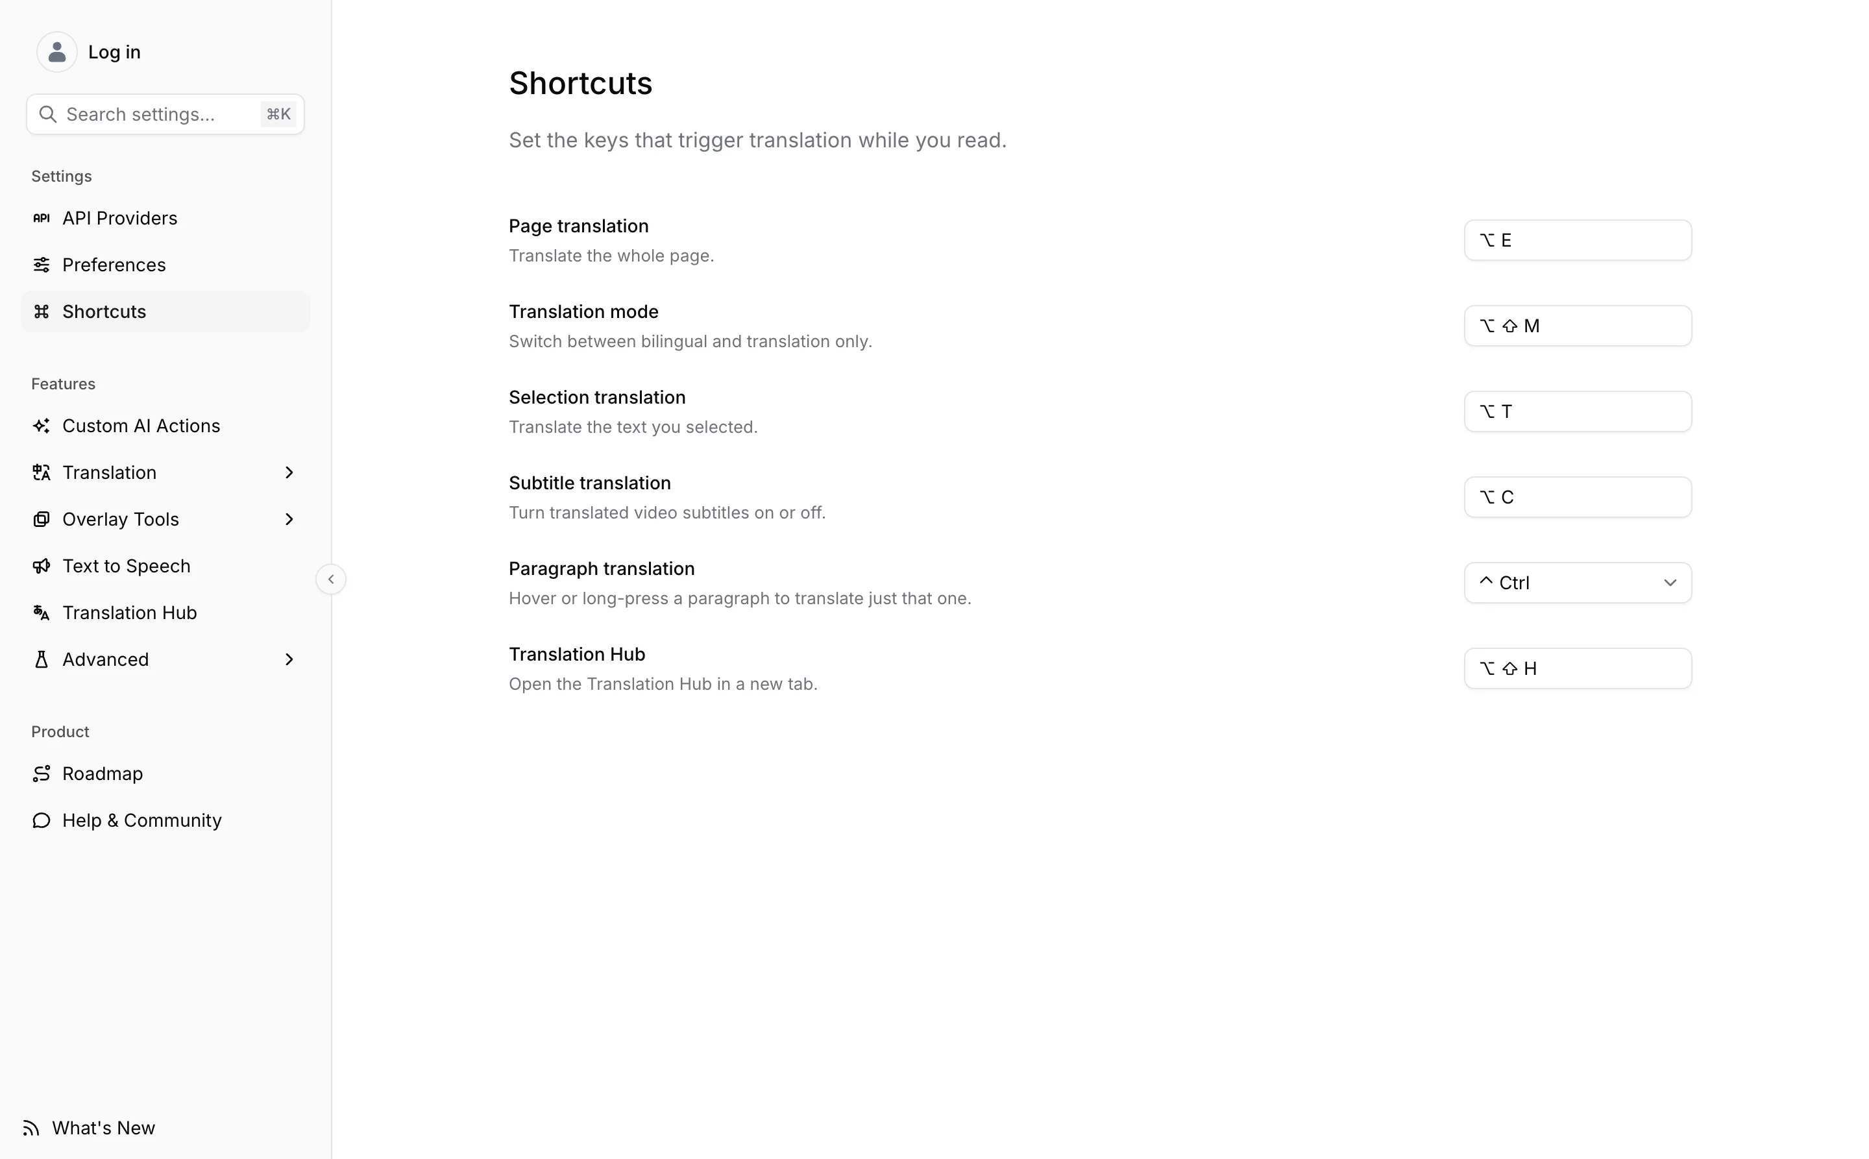Edit the Page translation shortcut field
Image resolution: width=1869 pixels, height=1159 pixels.
pyautogui.click(x=1578, y=241)
